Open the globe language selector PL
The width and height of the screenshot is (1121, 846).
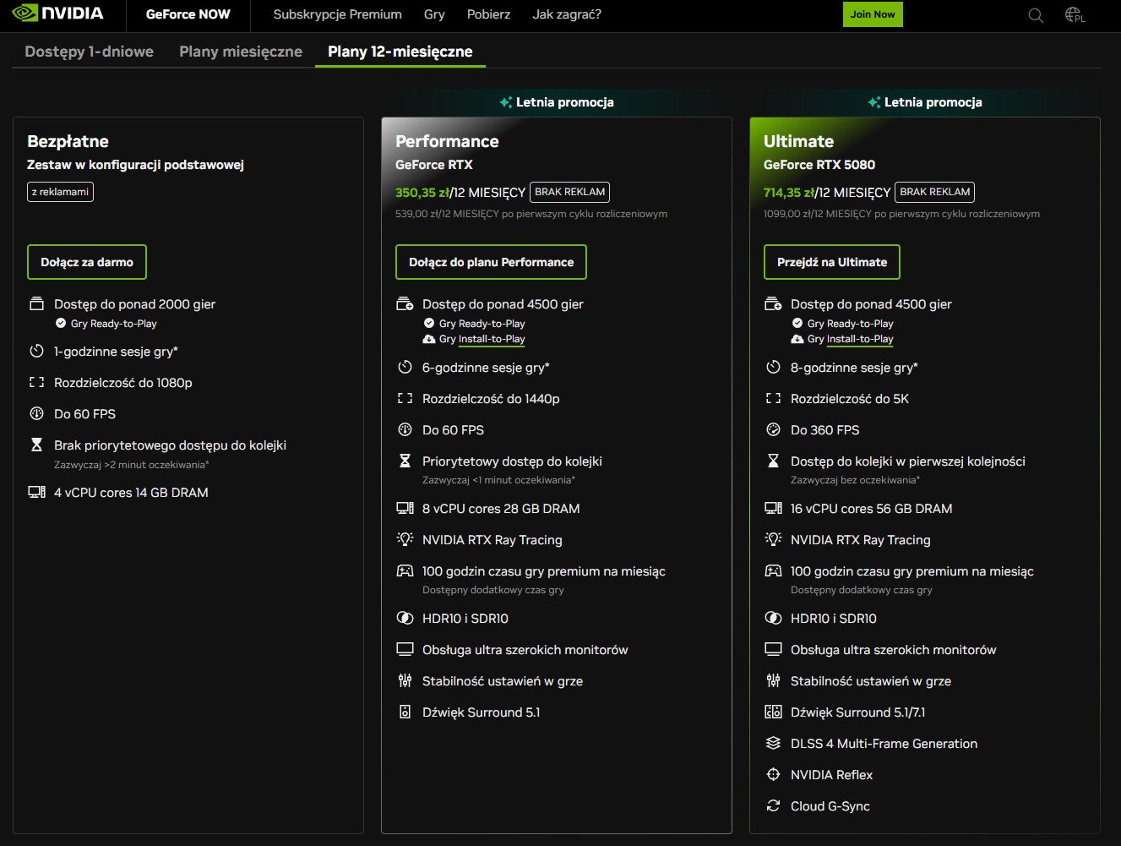[x=1075, y=14]
